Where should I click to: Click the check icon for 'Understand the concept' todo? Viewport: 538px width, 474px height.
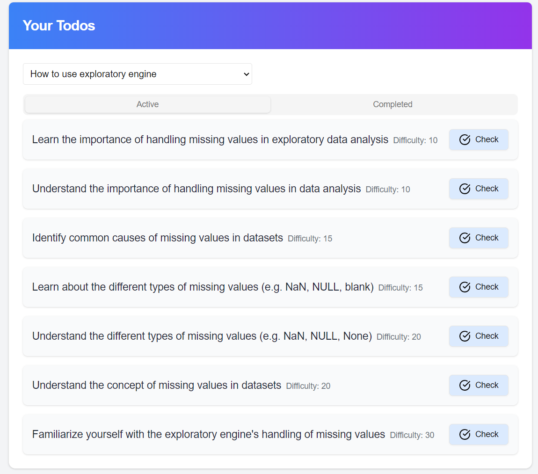[465, 385]
